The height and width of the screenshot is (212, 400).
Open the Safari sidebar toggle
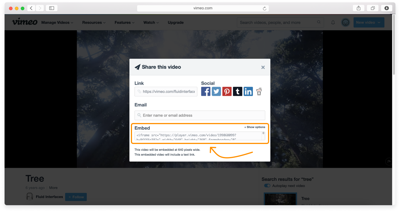[51, 8]
